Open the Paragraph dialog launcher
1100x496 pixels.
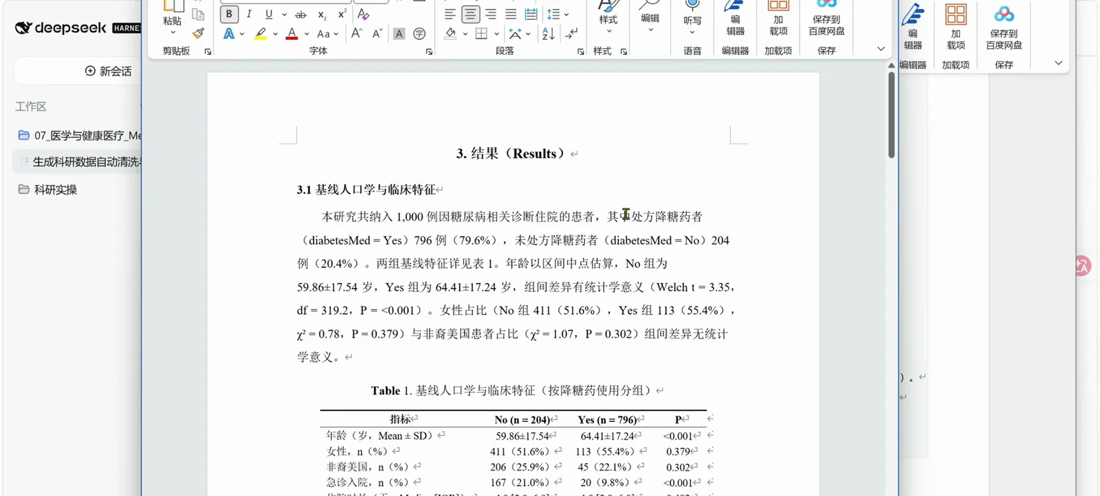tap(581, 52)
